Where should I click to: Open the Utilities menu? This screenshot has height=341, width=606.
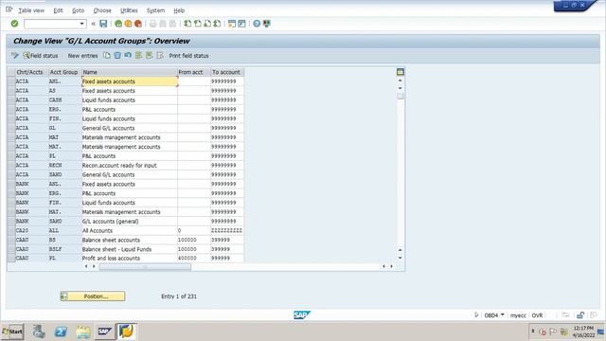[x=129, y=10]
